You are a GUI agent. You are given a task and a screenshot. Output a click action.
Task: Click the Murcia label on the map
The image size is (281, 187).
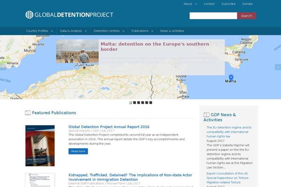pyautogui.click(x=30, y=50)
